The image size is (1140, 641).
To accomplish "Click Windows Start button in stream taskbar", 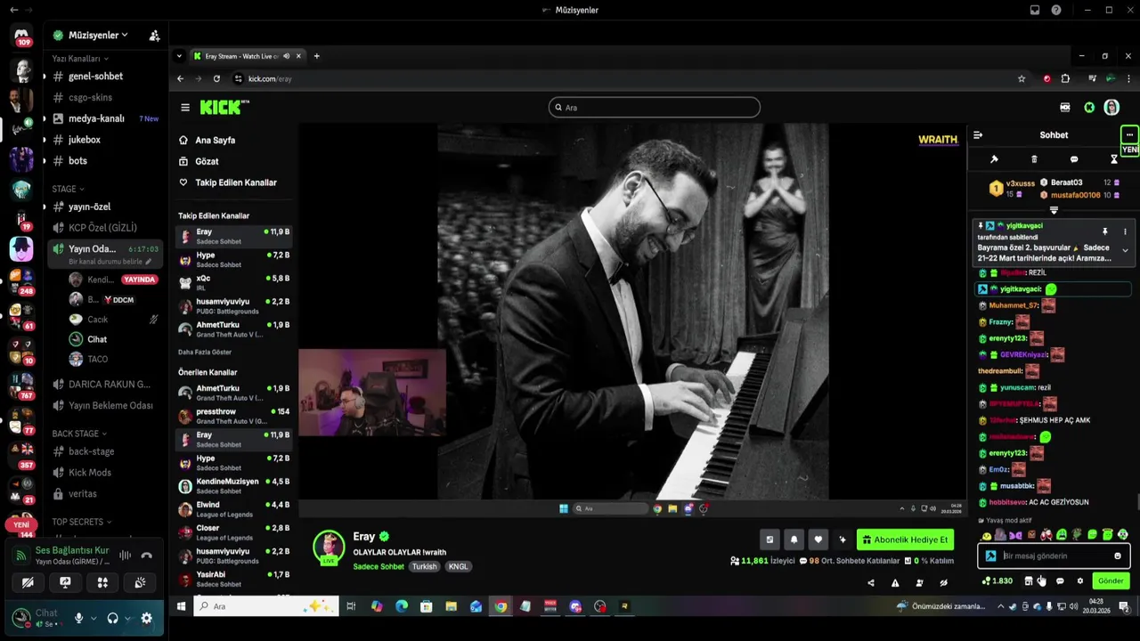I will (x=563, y=509).
